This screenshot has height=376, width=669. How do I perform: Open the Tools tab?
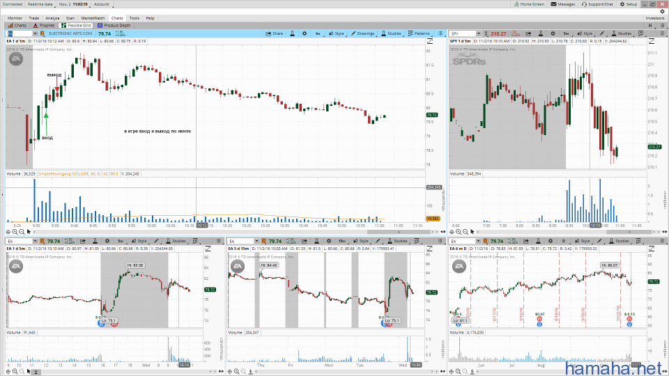[134, 18]
